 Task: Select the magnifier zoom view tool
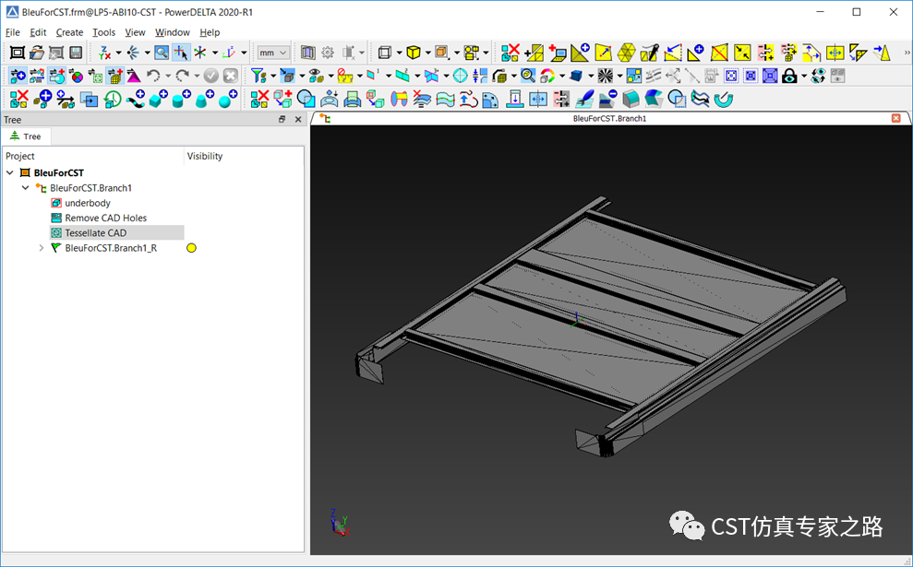[162, 53]
